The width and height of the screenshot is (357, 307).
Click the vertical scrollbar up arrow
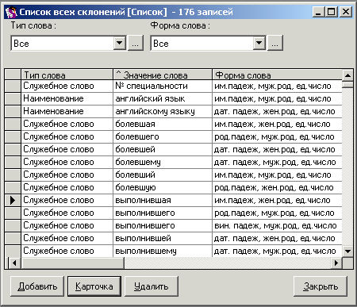point(347,75)
